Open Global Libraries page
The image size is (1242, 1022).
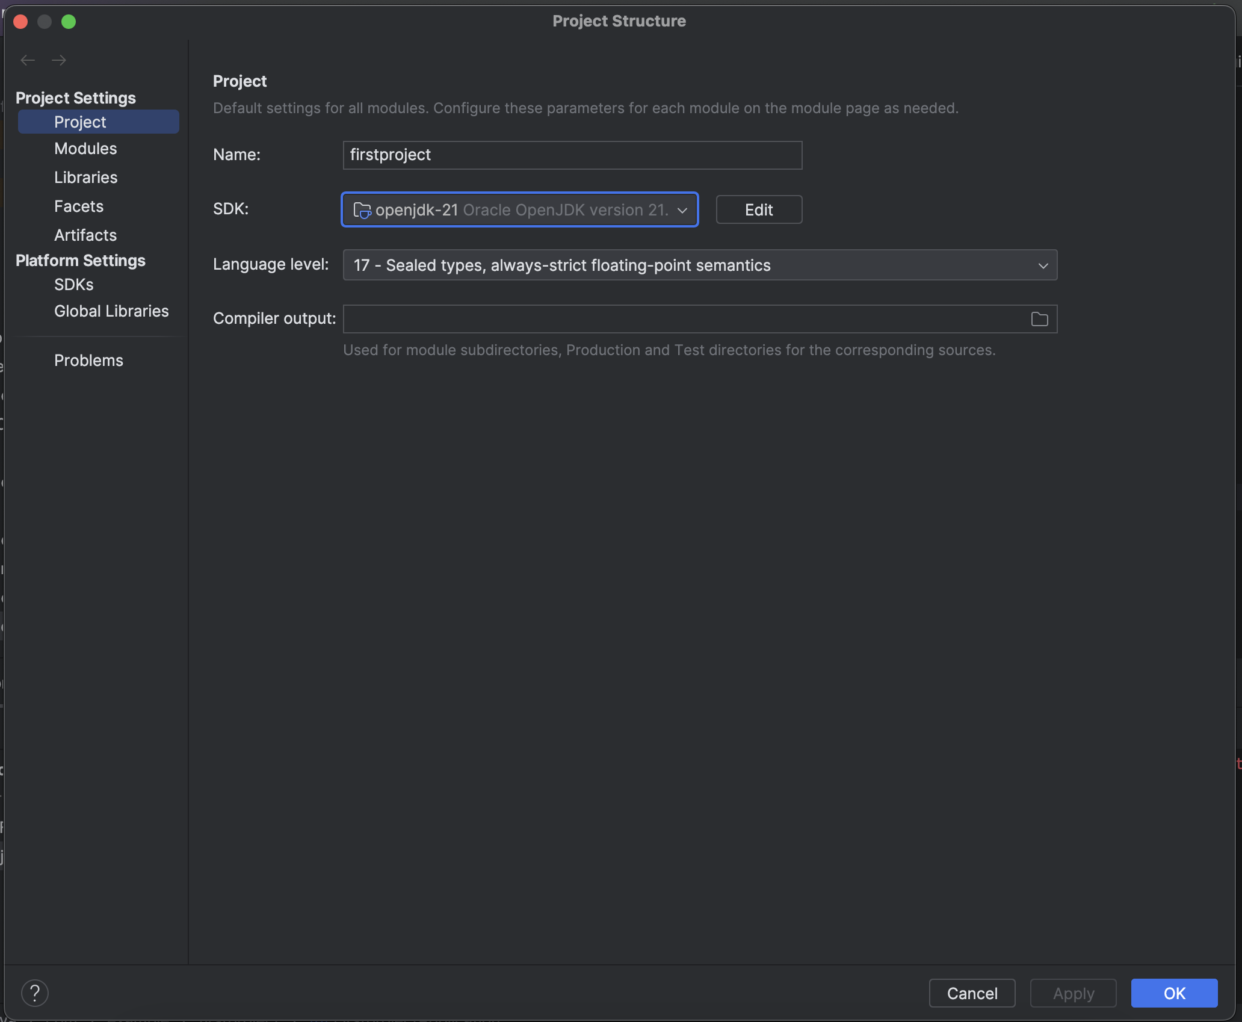[x=111, y=311]
